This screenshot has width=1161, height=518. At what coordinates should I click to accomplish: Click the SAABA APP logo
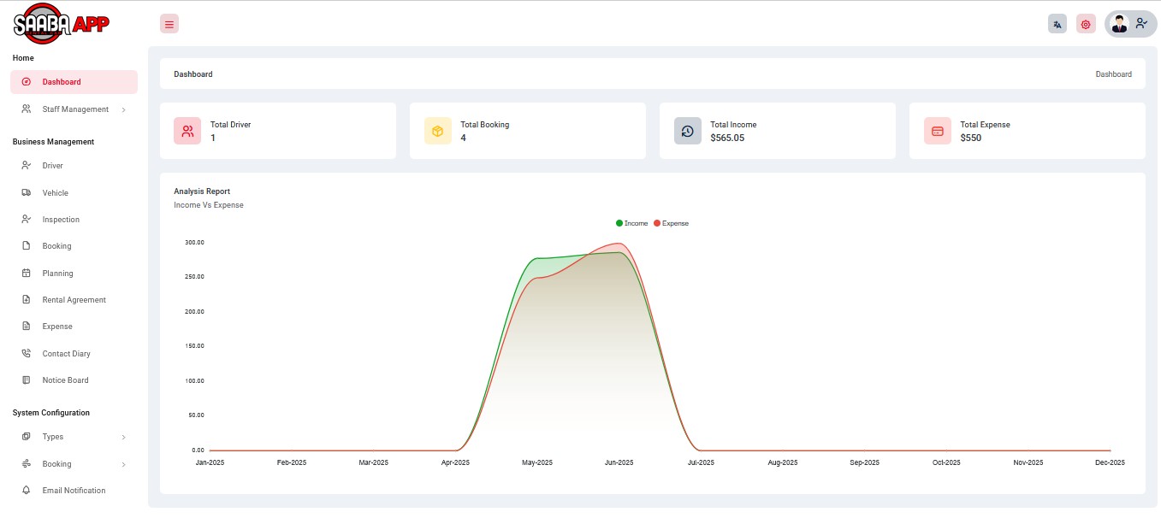tap(61, 24)
